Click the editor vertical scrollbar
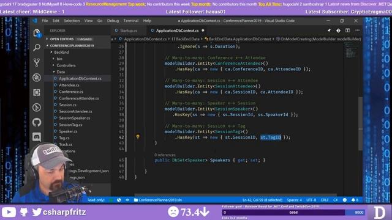The width and height of the screenshot is (392, 220). click(x=360, y=123)
